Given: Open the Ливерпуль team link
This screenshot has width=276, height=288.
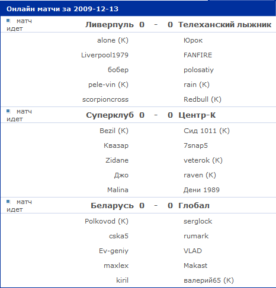Looking at the screenshot, I should click(x=110, y=25).
